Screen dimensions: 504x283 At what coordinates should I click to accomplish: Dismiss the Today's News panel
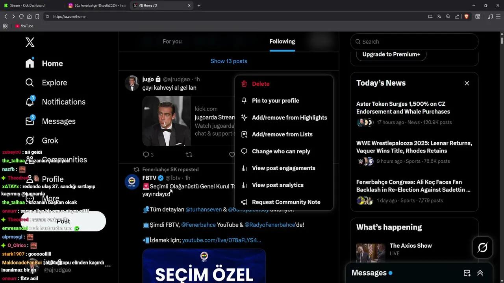pos(467,83)
